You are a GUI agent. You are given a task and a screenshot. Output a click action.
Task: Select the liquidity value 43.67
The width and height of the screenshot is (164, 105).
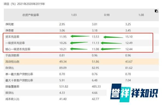coord(129,62)
